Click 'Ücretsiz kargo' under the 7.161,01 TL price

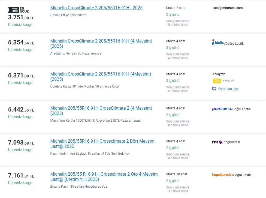tap(20, 183)
